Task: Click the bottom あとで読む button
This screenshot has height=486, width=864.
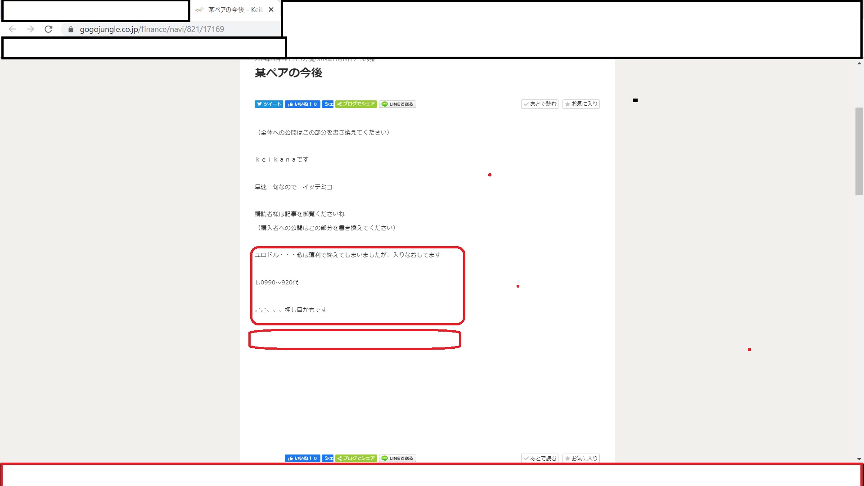Action: [x=540, y=458]
